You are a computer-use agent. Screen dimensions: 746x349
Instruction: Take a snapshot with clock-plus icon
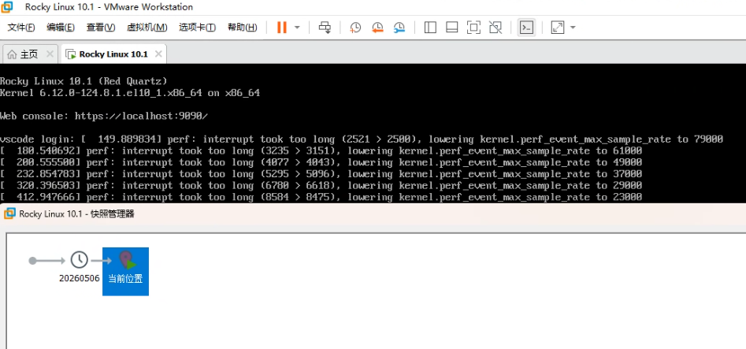coord(355,28)
